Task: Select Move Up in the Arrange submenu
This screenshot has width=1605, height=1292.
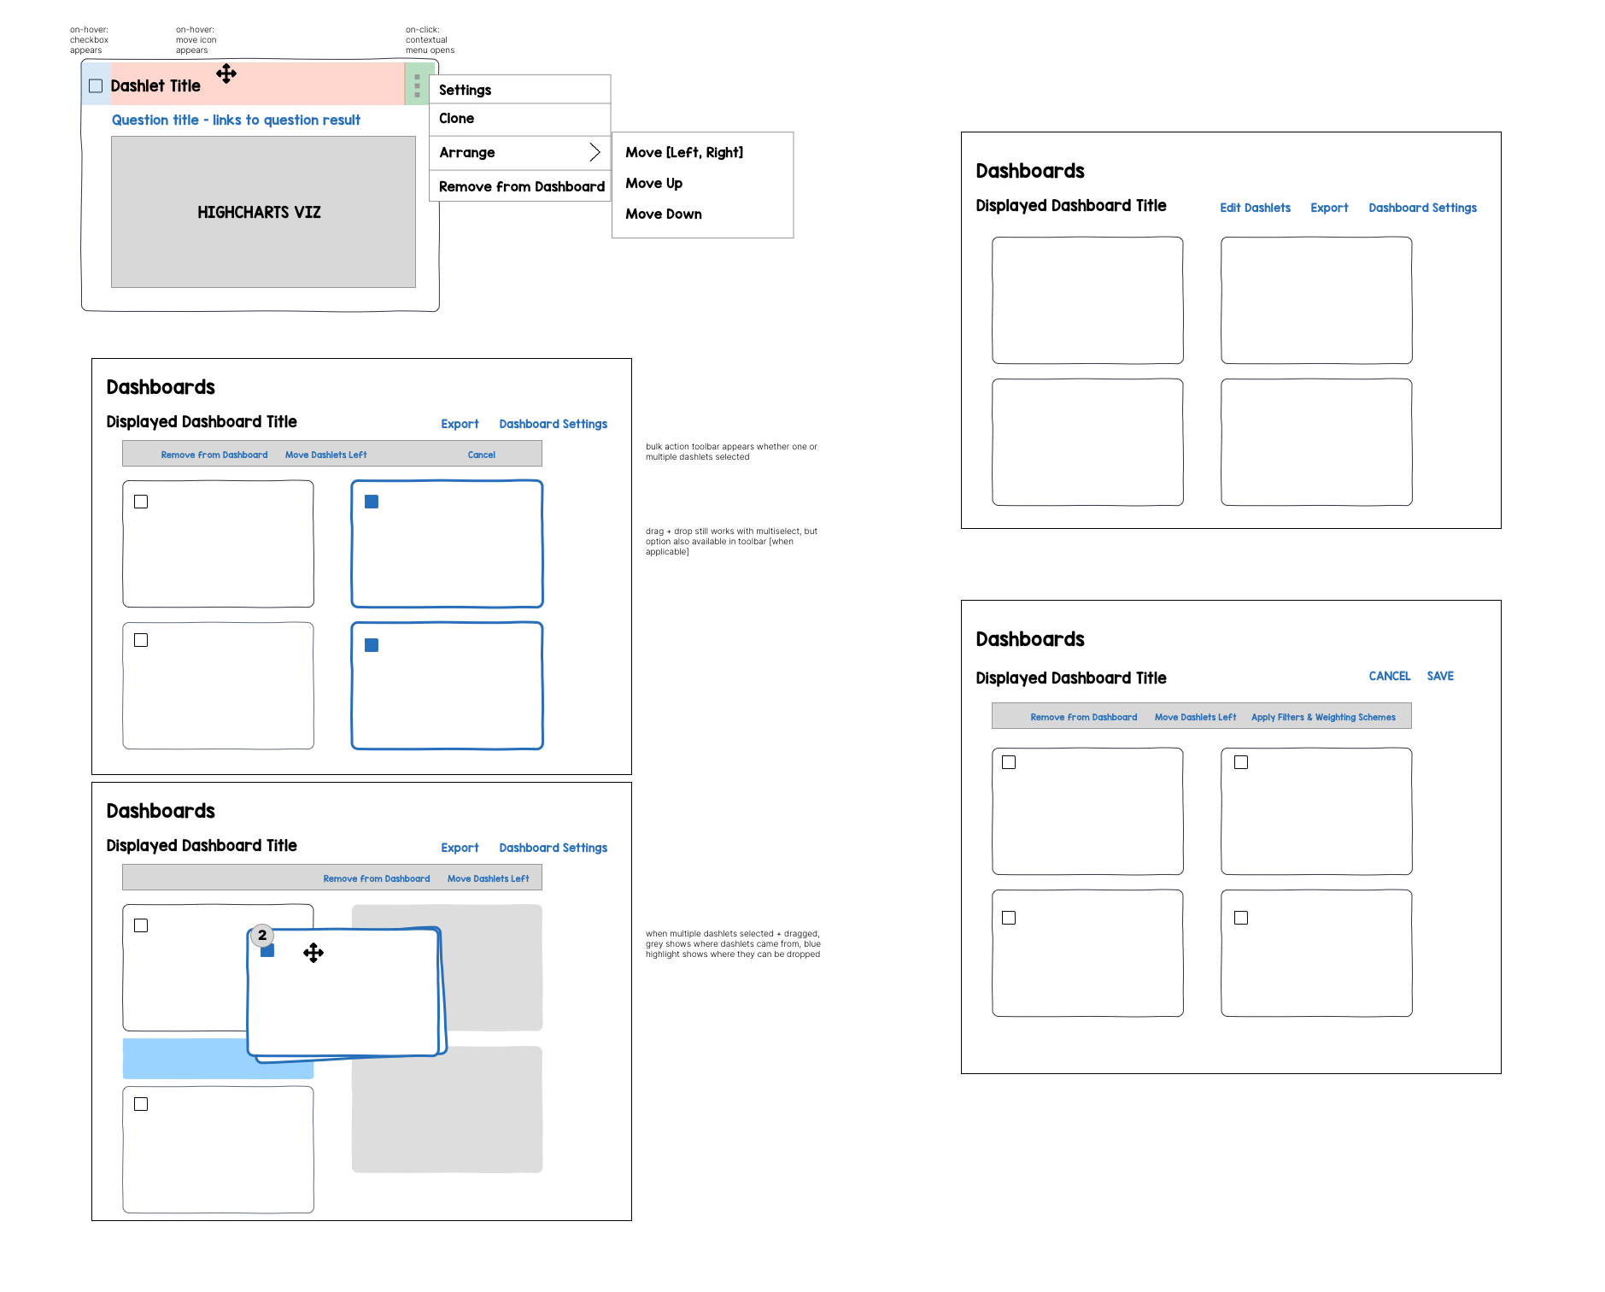Action: coord(653,184)
